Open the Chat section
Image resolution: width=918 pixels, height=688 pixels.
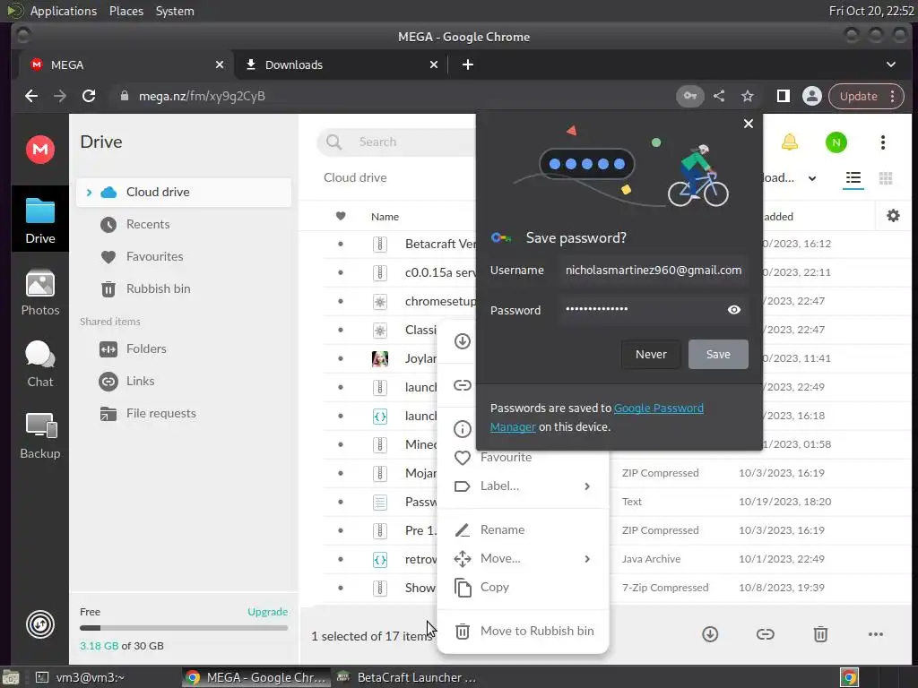[39, 365]
